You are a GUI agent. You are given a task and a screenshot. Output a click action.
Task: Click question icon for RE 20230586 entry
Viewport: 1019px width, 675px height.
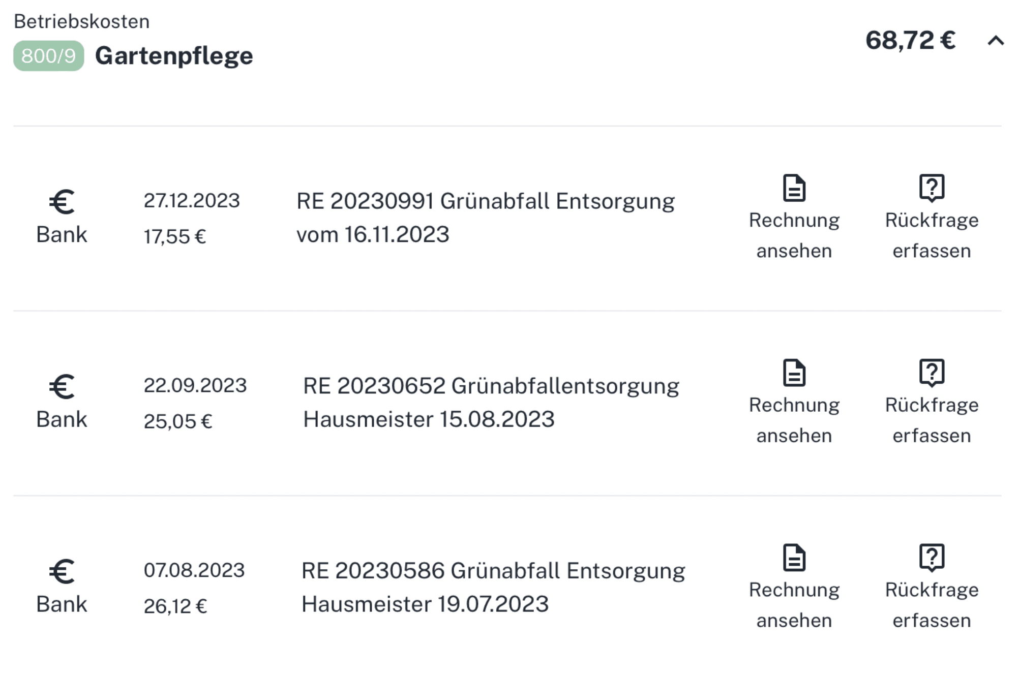pyautogui.click(x=932, y=558)
